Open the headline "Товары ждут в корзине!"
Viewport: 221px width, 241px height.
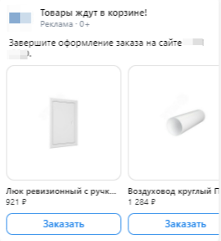point(94,13)
